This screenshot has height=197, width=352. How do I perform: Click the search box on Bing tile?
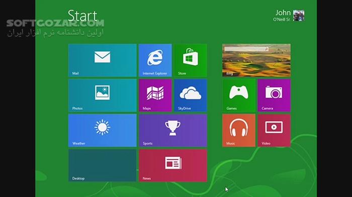pos(246,49)
